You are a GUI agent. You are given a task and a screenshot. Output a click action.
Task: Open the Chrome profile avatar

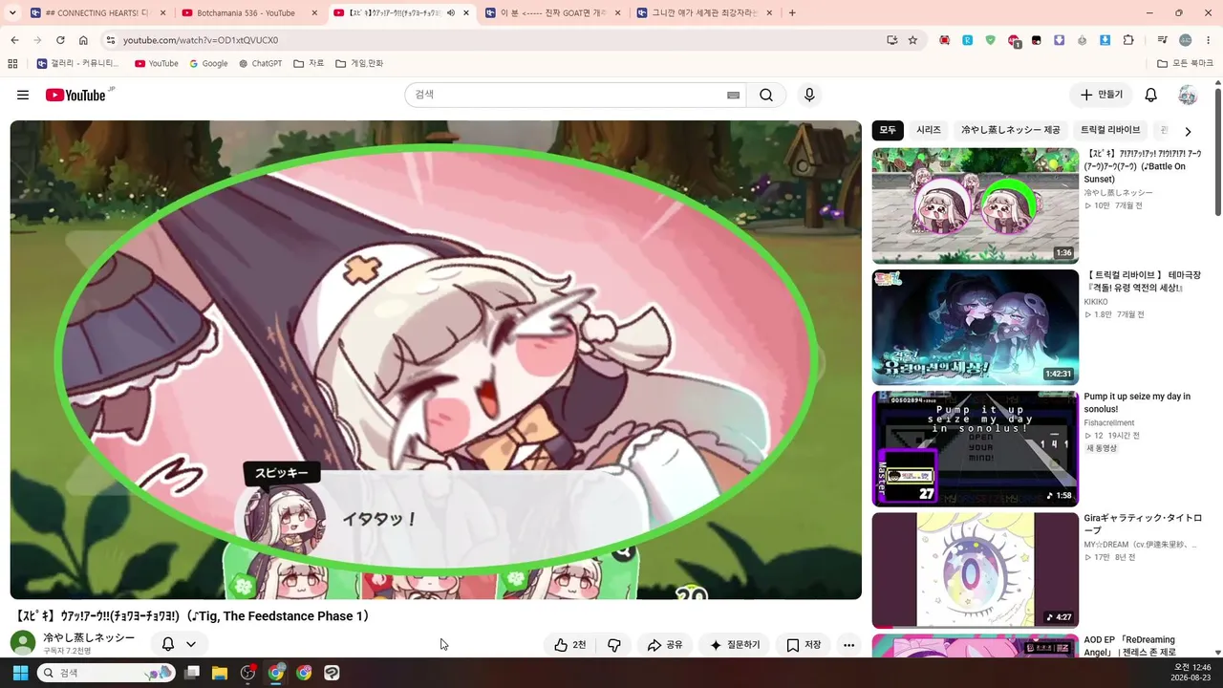click(x=1185, y=40)
